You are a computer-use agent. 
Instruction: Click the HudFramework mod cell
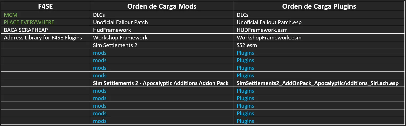pos(162,30)
